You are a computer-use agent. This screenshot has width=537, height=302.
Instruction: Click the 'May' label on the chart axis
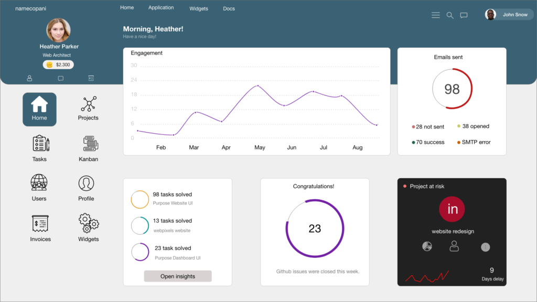click(x=260, y=147)
